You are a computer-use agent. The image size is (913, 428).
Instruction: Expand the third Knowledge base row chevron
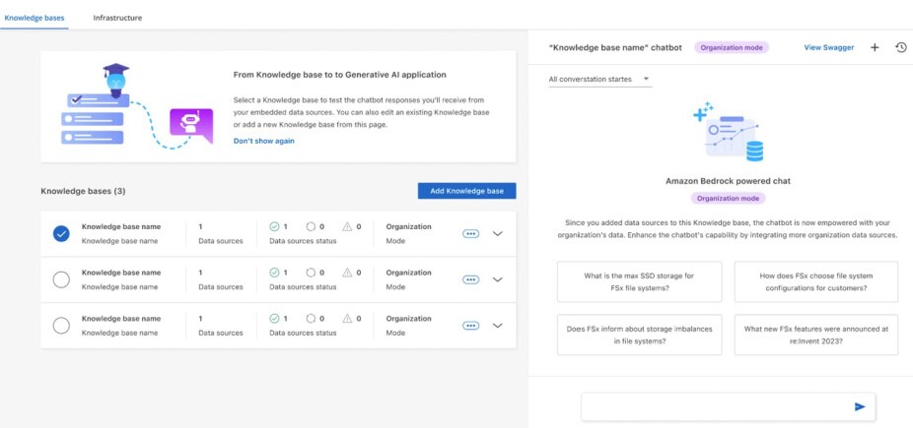coord(497,326)
